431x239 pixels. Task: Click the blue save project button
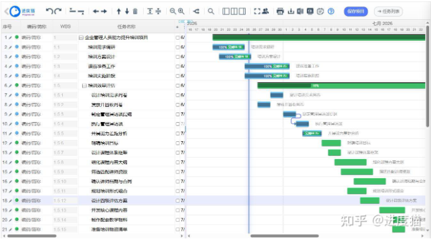click(356, 11)
